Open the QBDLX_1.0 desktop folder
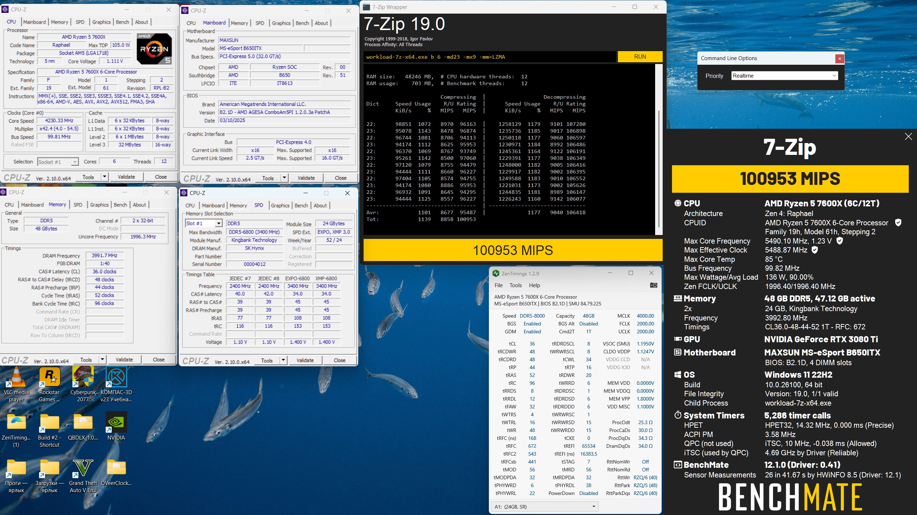This screenshot has height=515, width=917. [x=83, y=427]
